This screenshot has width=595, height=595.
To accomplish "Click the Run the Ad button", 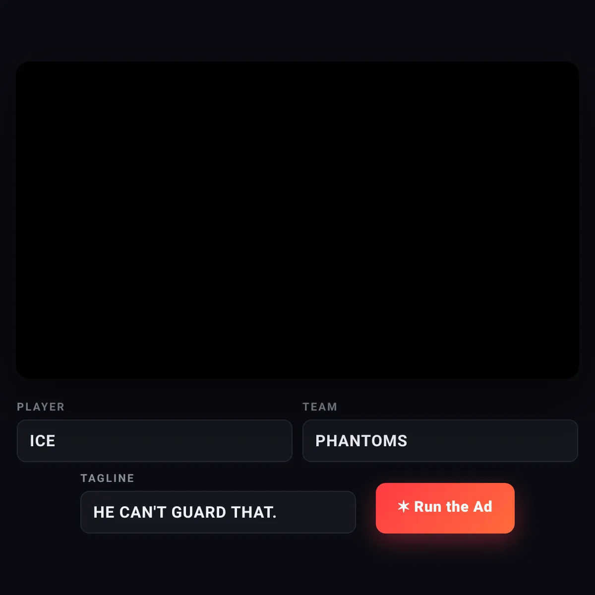I will click(x=445, y=508).
